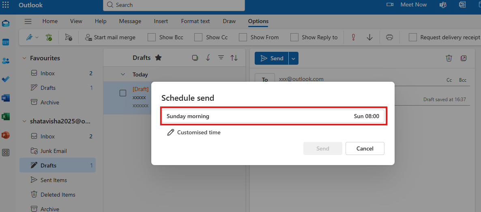Screen dimensions: 481x212
Task: Open the Insert ribbon tab
Action: coord(161,21)
